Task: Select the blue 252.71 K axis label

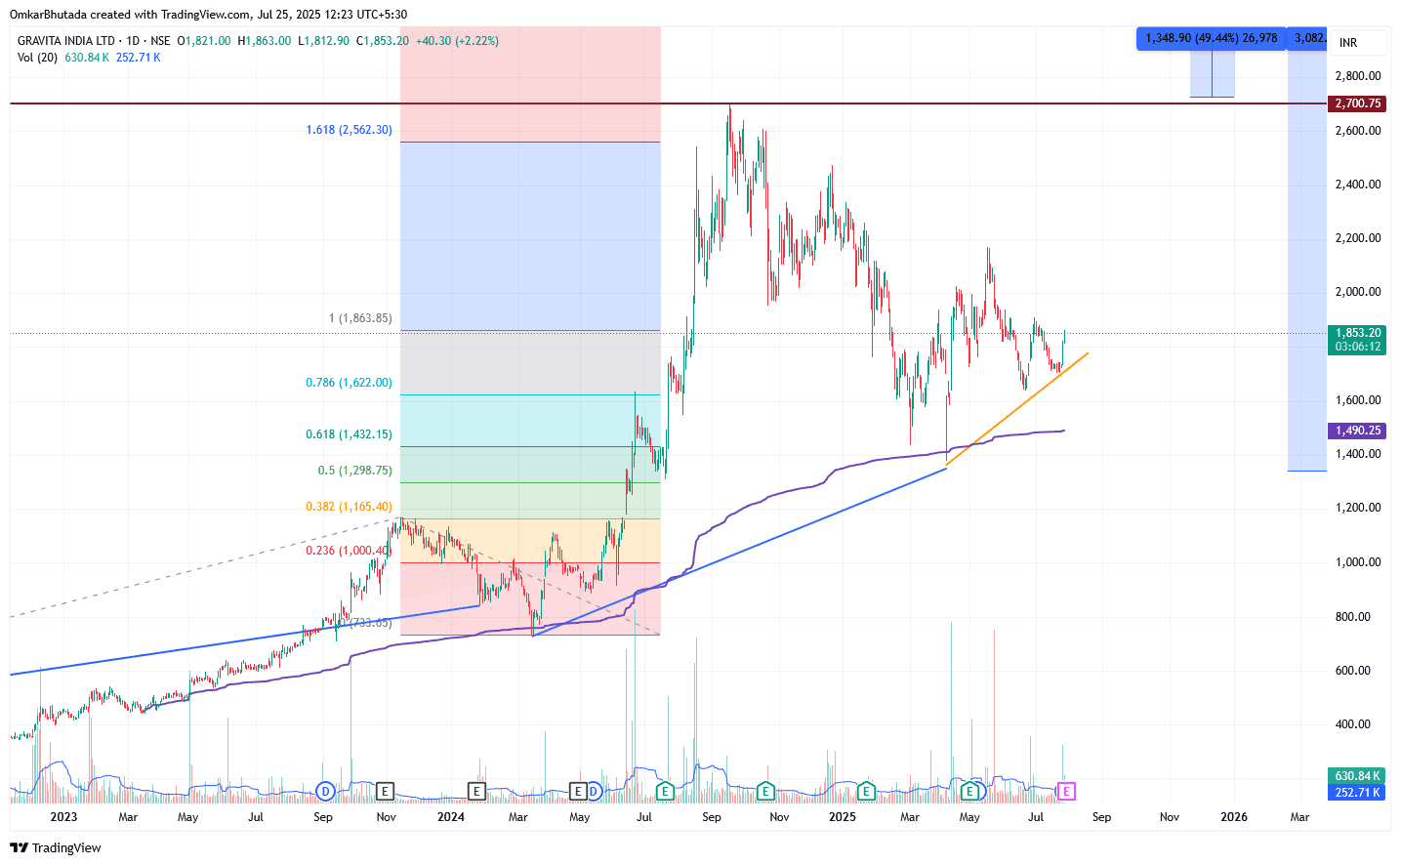Action: click(x=1357, y=793)
